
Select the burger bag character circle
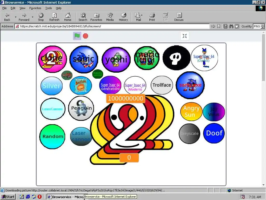[81, 85]
